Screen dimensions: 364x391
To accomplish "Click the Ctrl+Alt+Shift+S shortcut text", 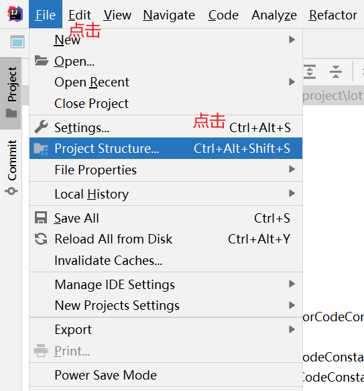I will point(242,148).
